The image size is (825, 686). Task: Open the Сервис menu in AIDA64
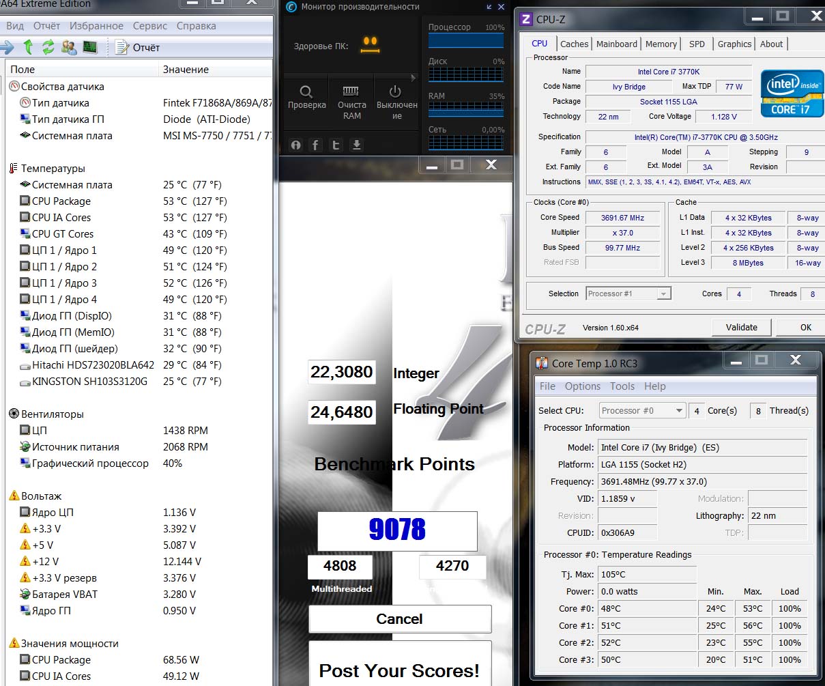click(x=150, y=26)
